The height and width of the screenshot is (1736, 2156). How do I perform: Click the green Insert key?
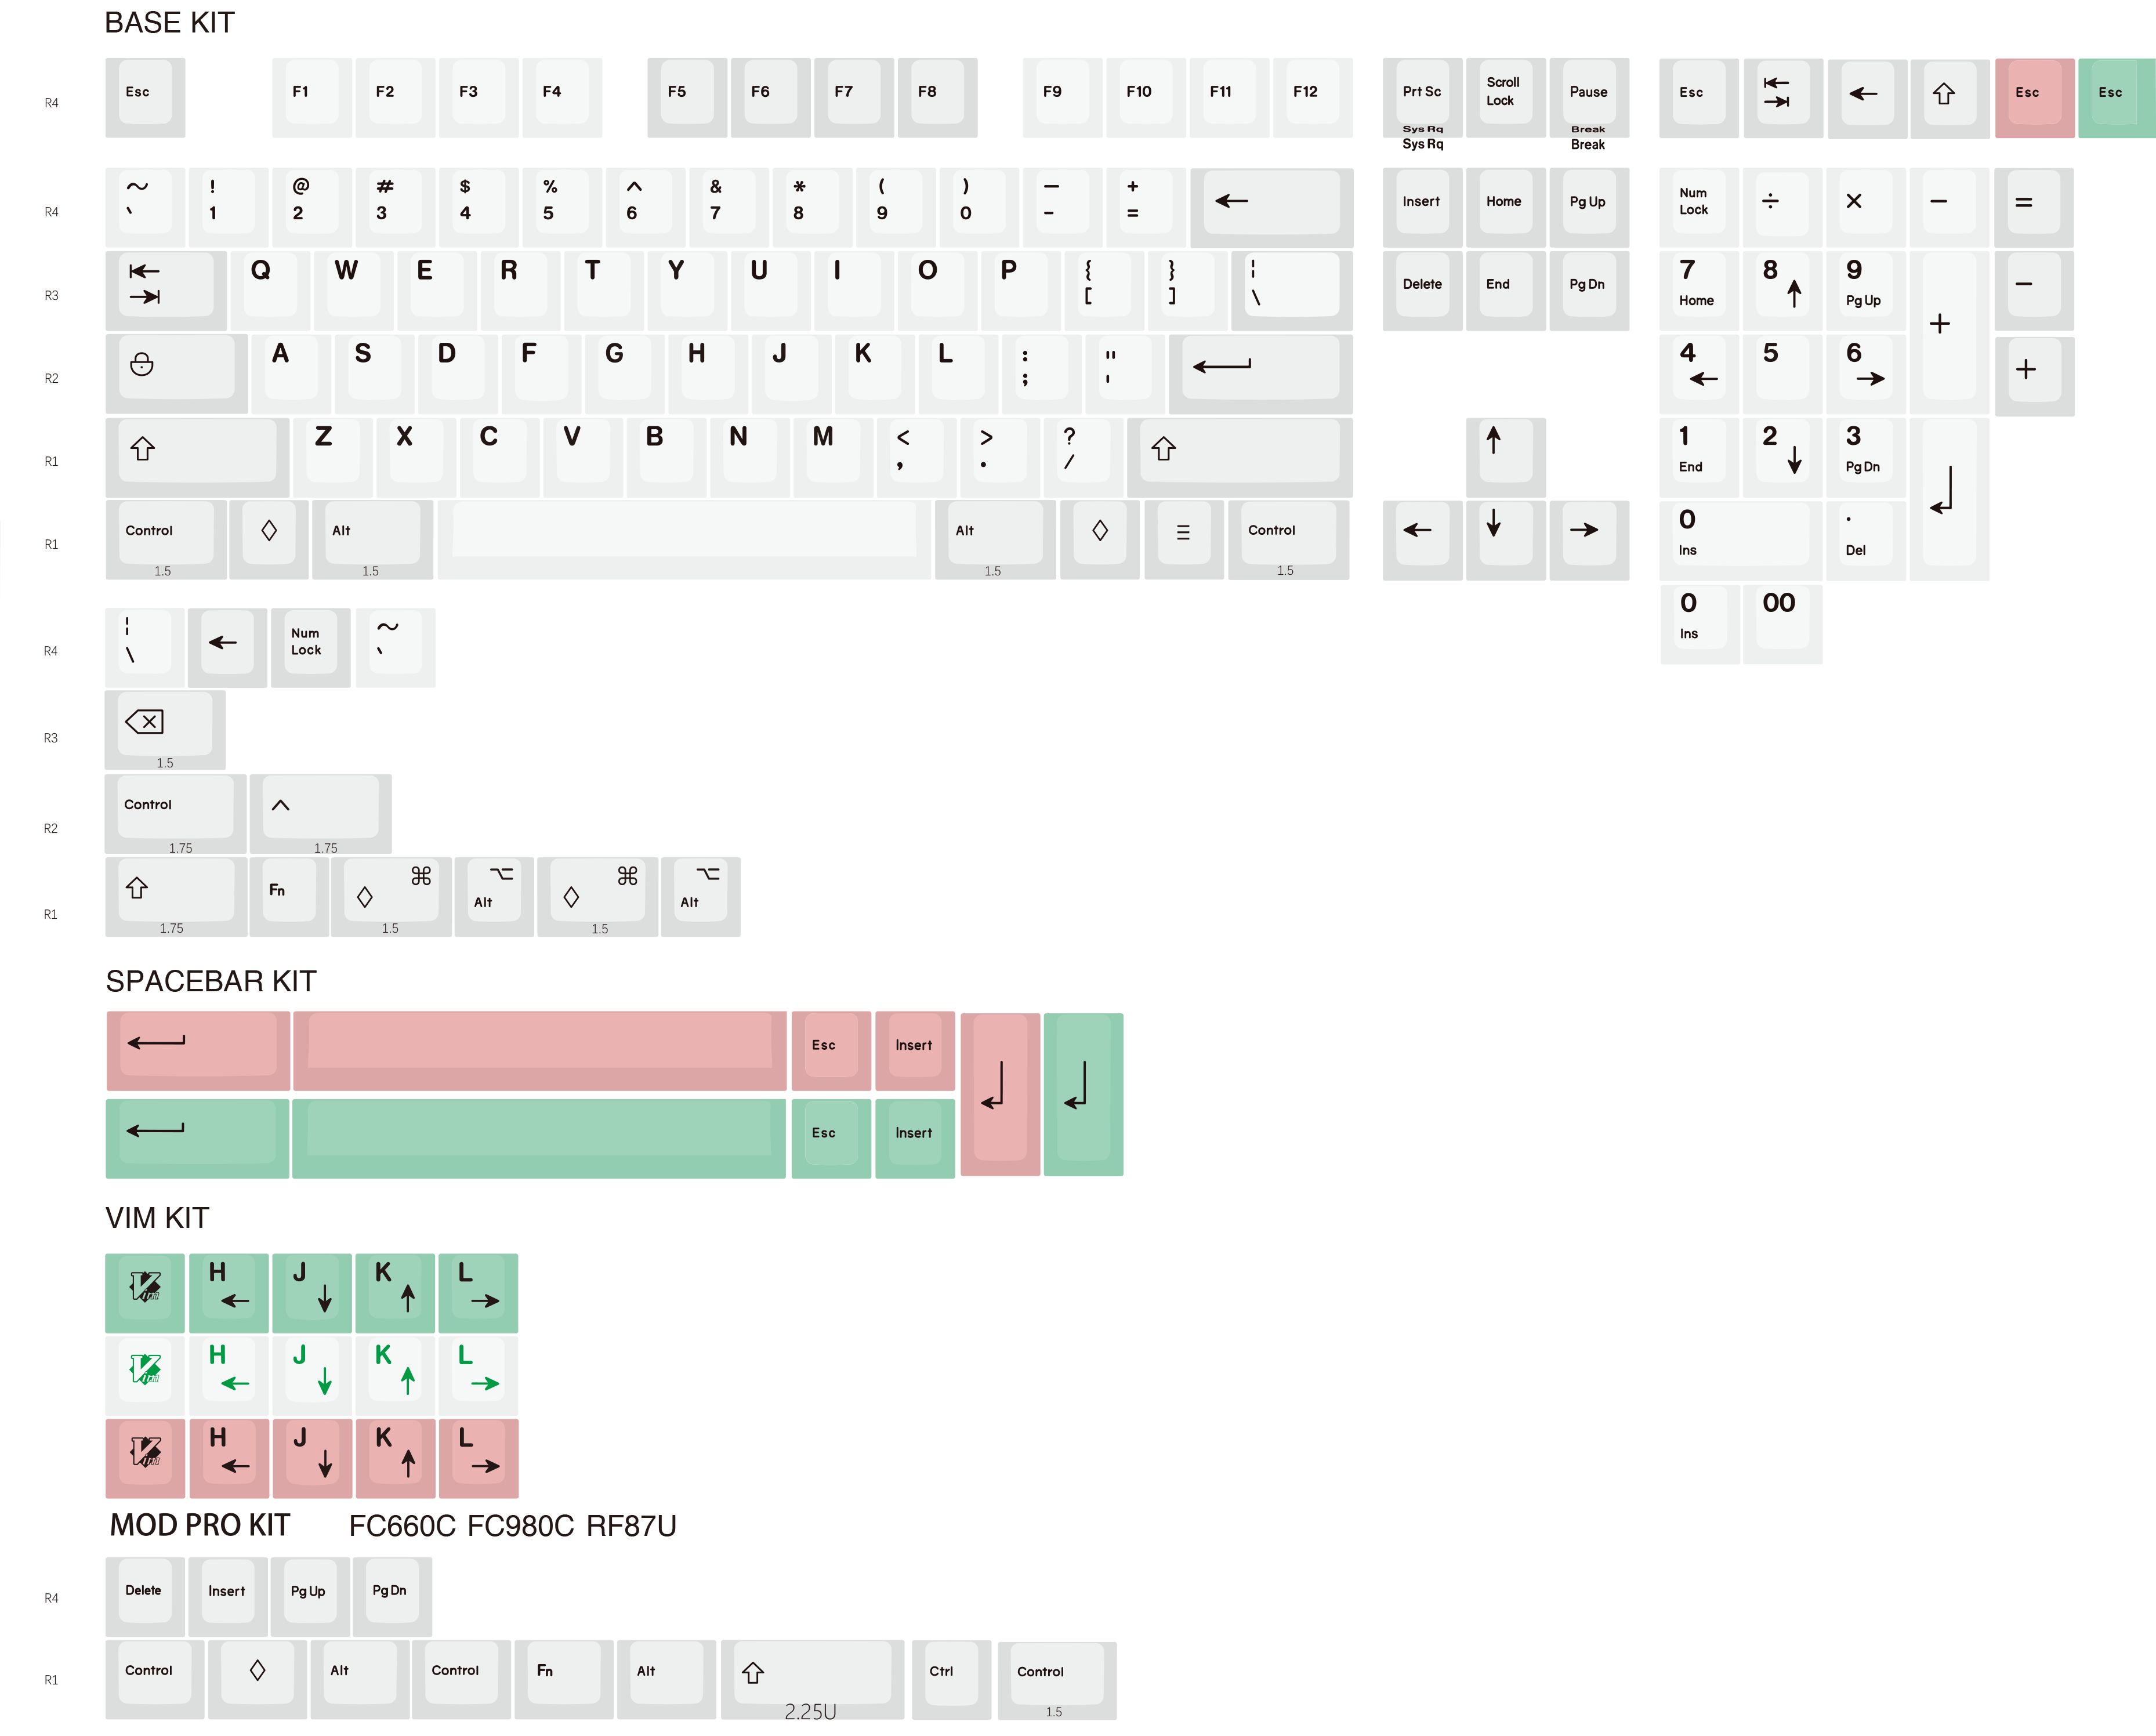coord(915,1139)
